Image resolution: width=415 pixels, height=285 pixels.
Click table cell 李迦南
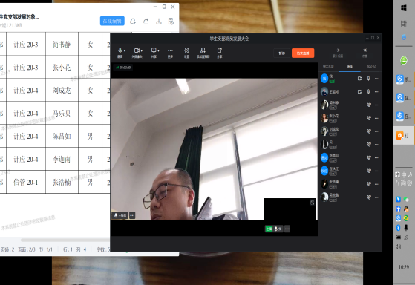[62, 160]
